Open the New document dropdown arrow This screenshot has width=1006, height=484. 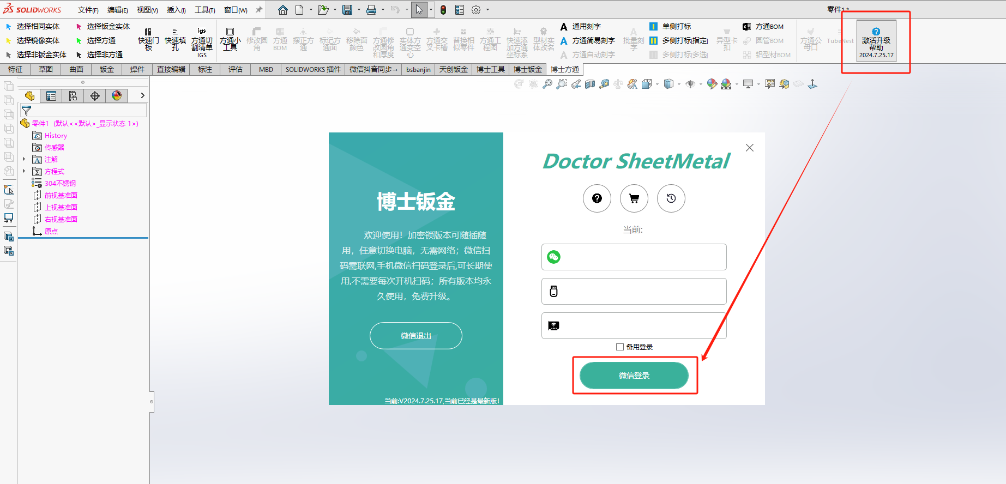(311, 10)
